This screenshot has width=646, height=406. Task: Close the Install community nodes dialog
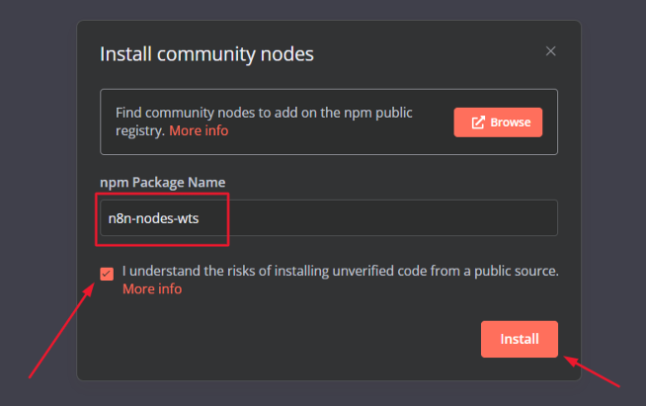tap(551, 51)
